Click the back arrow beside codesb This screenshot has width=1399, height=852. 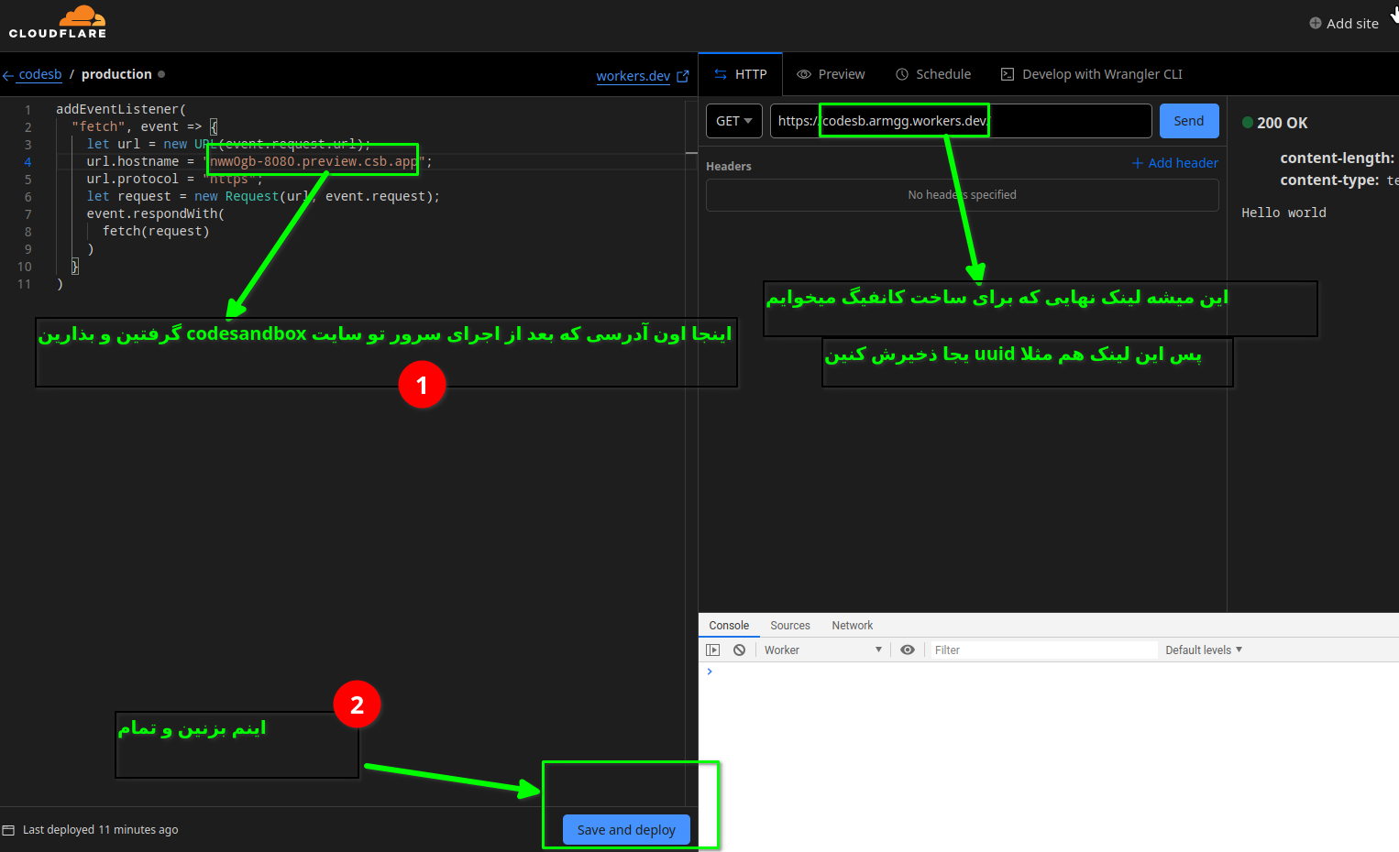coord(8,75)
